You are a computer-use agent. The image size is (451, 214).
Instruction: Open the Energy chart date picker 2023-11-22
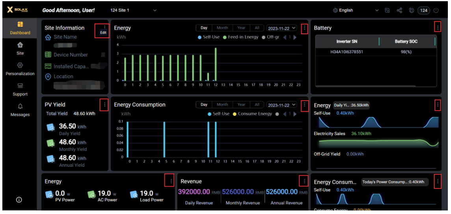pos(281,28)
